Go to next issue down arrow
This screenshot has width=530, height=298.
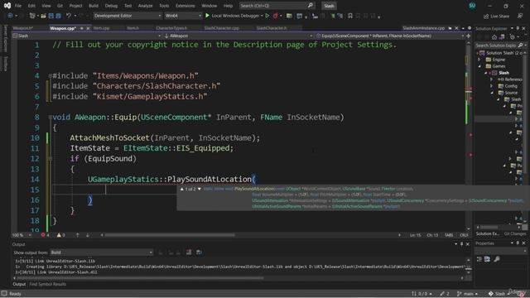click(x=88, y=235)
